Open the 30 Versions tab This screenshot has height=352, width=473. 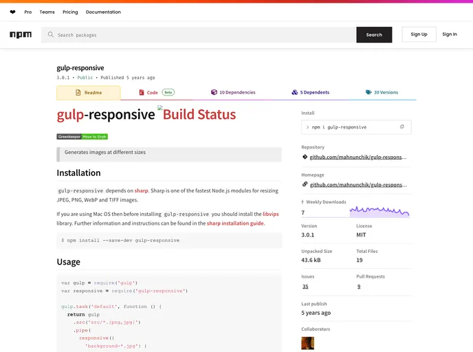click(x=382, y=92)
